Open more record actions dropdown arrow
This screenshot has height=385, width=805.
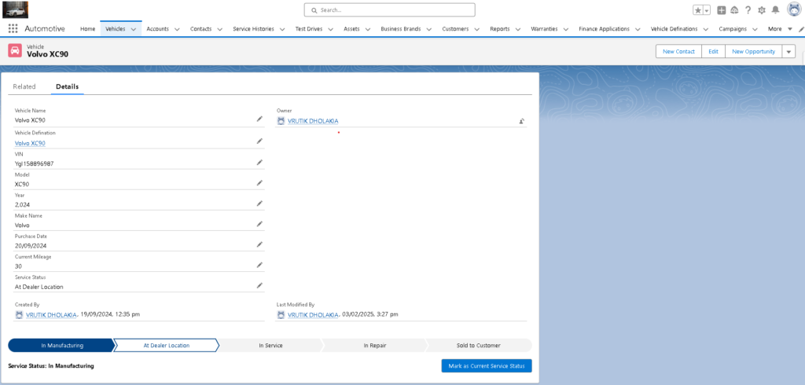pyautogui.click(x=788, y=51)
